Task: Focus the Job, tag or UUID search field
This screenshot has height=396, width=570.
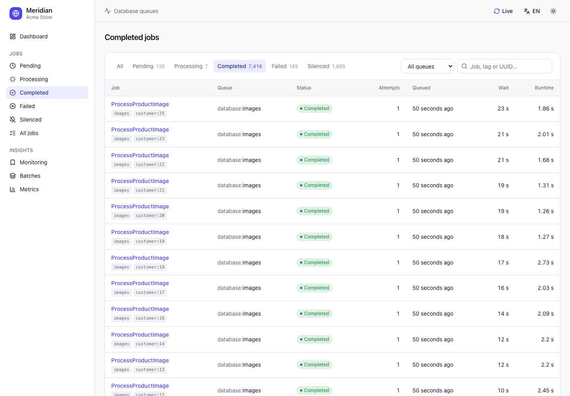Action: 505,66
